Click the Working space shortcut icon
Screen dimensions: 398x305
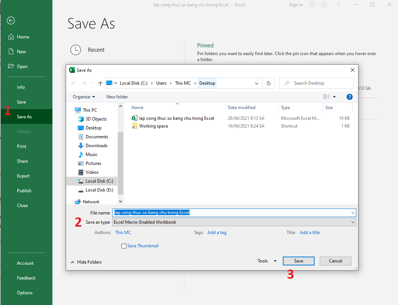pos(135,126)
